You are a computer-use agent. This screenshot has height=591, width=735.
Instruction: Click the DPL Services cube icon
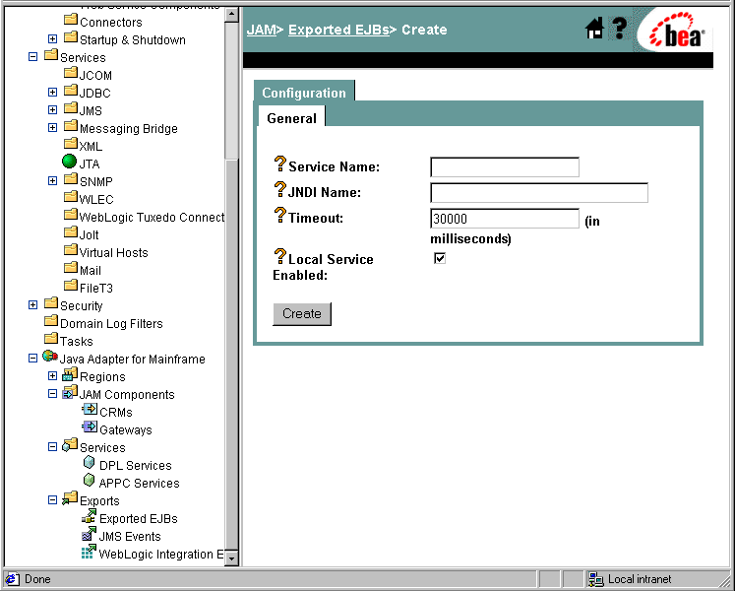tap(89, 462)
